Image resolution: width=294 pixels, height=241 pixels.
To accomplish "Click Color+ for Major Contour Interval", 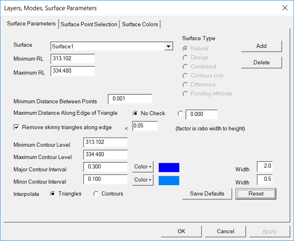I will coord(143,167).
